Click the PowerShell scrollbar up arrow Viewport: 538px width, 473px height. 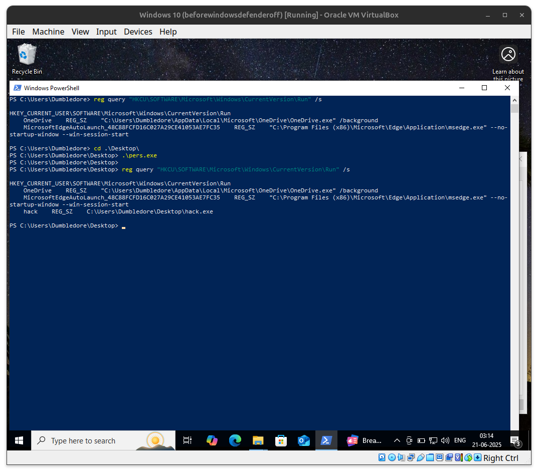coord(514,100)
